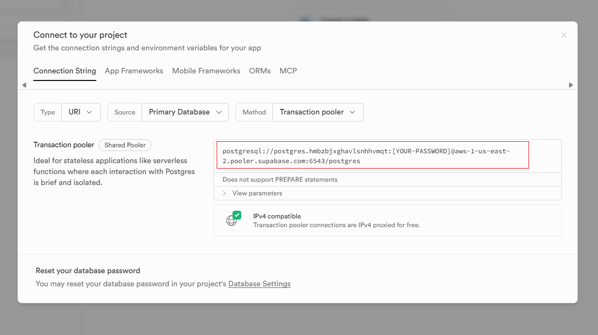Switch to the Mobile Frameworks tab
598x335 pixels.
pyautogui.click(x=206, y=71)
